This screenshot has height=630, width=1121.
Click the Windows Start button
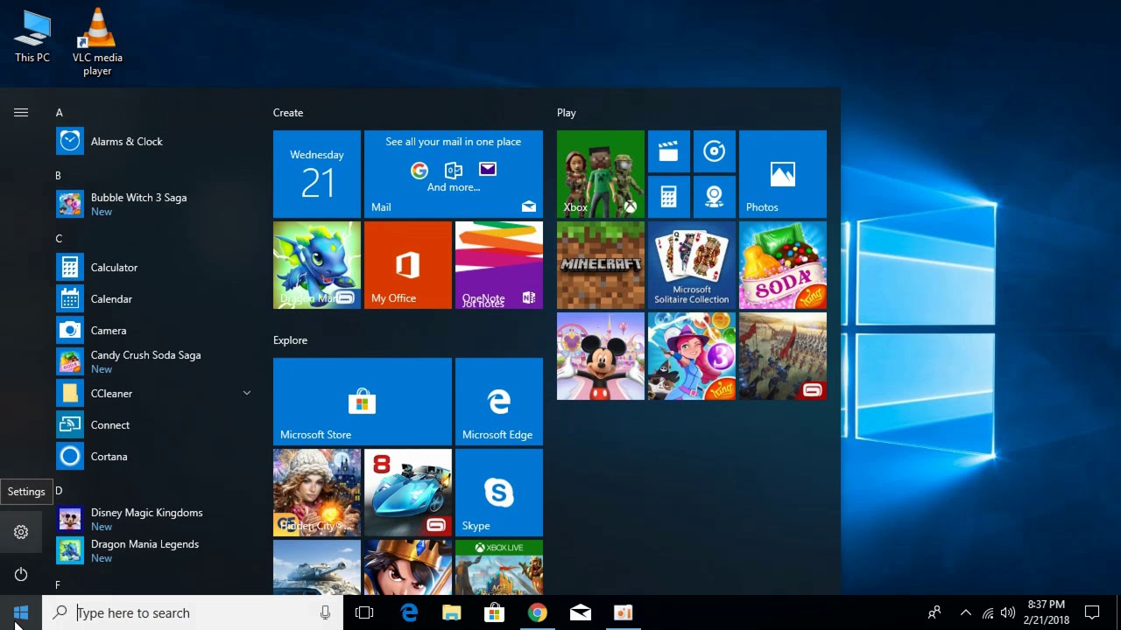tap(21, 612)
